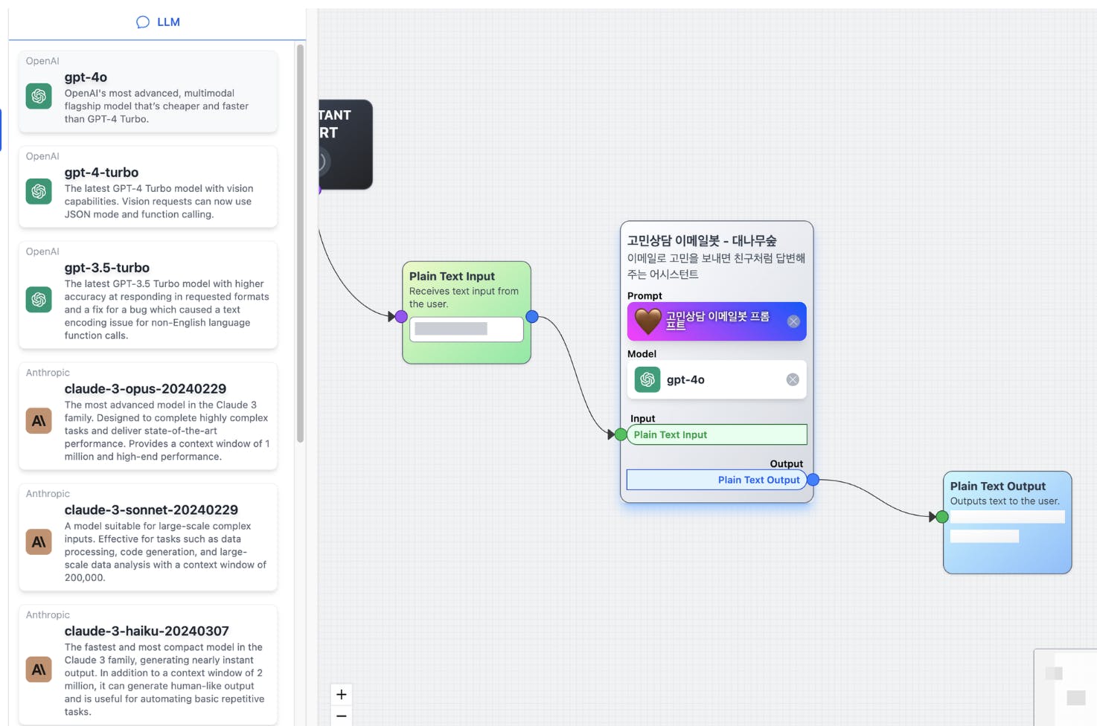Open the LLM tab
Viewport: 1097px width, 726px height.
(x=158, y=22)
